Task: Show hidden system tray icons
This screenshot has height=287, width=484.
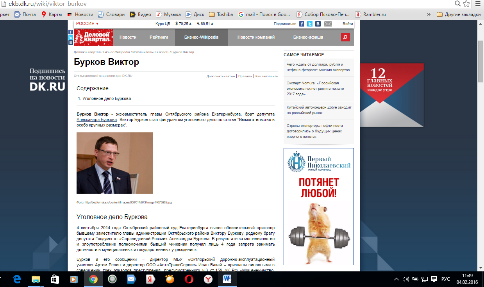Action: [396, 279]
